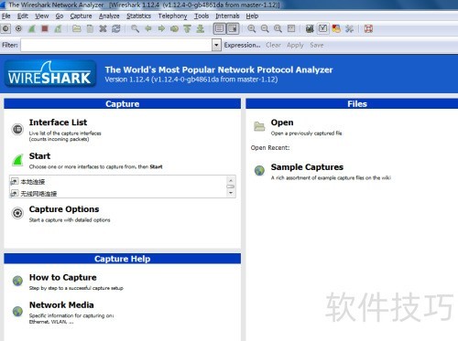Select the 本地连接 interface in the list
Screen dimensions: 458x341
point(33,182)
